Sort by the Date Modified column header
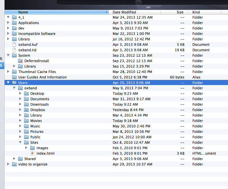The width and height of the screenshot is (228, 189). pyautogui.click(x=135, y=12)
